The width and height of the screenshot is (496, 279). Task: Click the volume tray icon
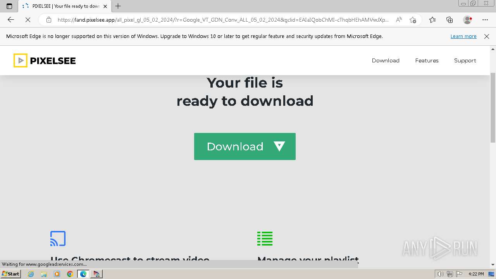(x=441, y=274)
